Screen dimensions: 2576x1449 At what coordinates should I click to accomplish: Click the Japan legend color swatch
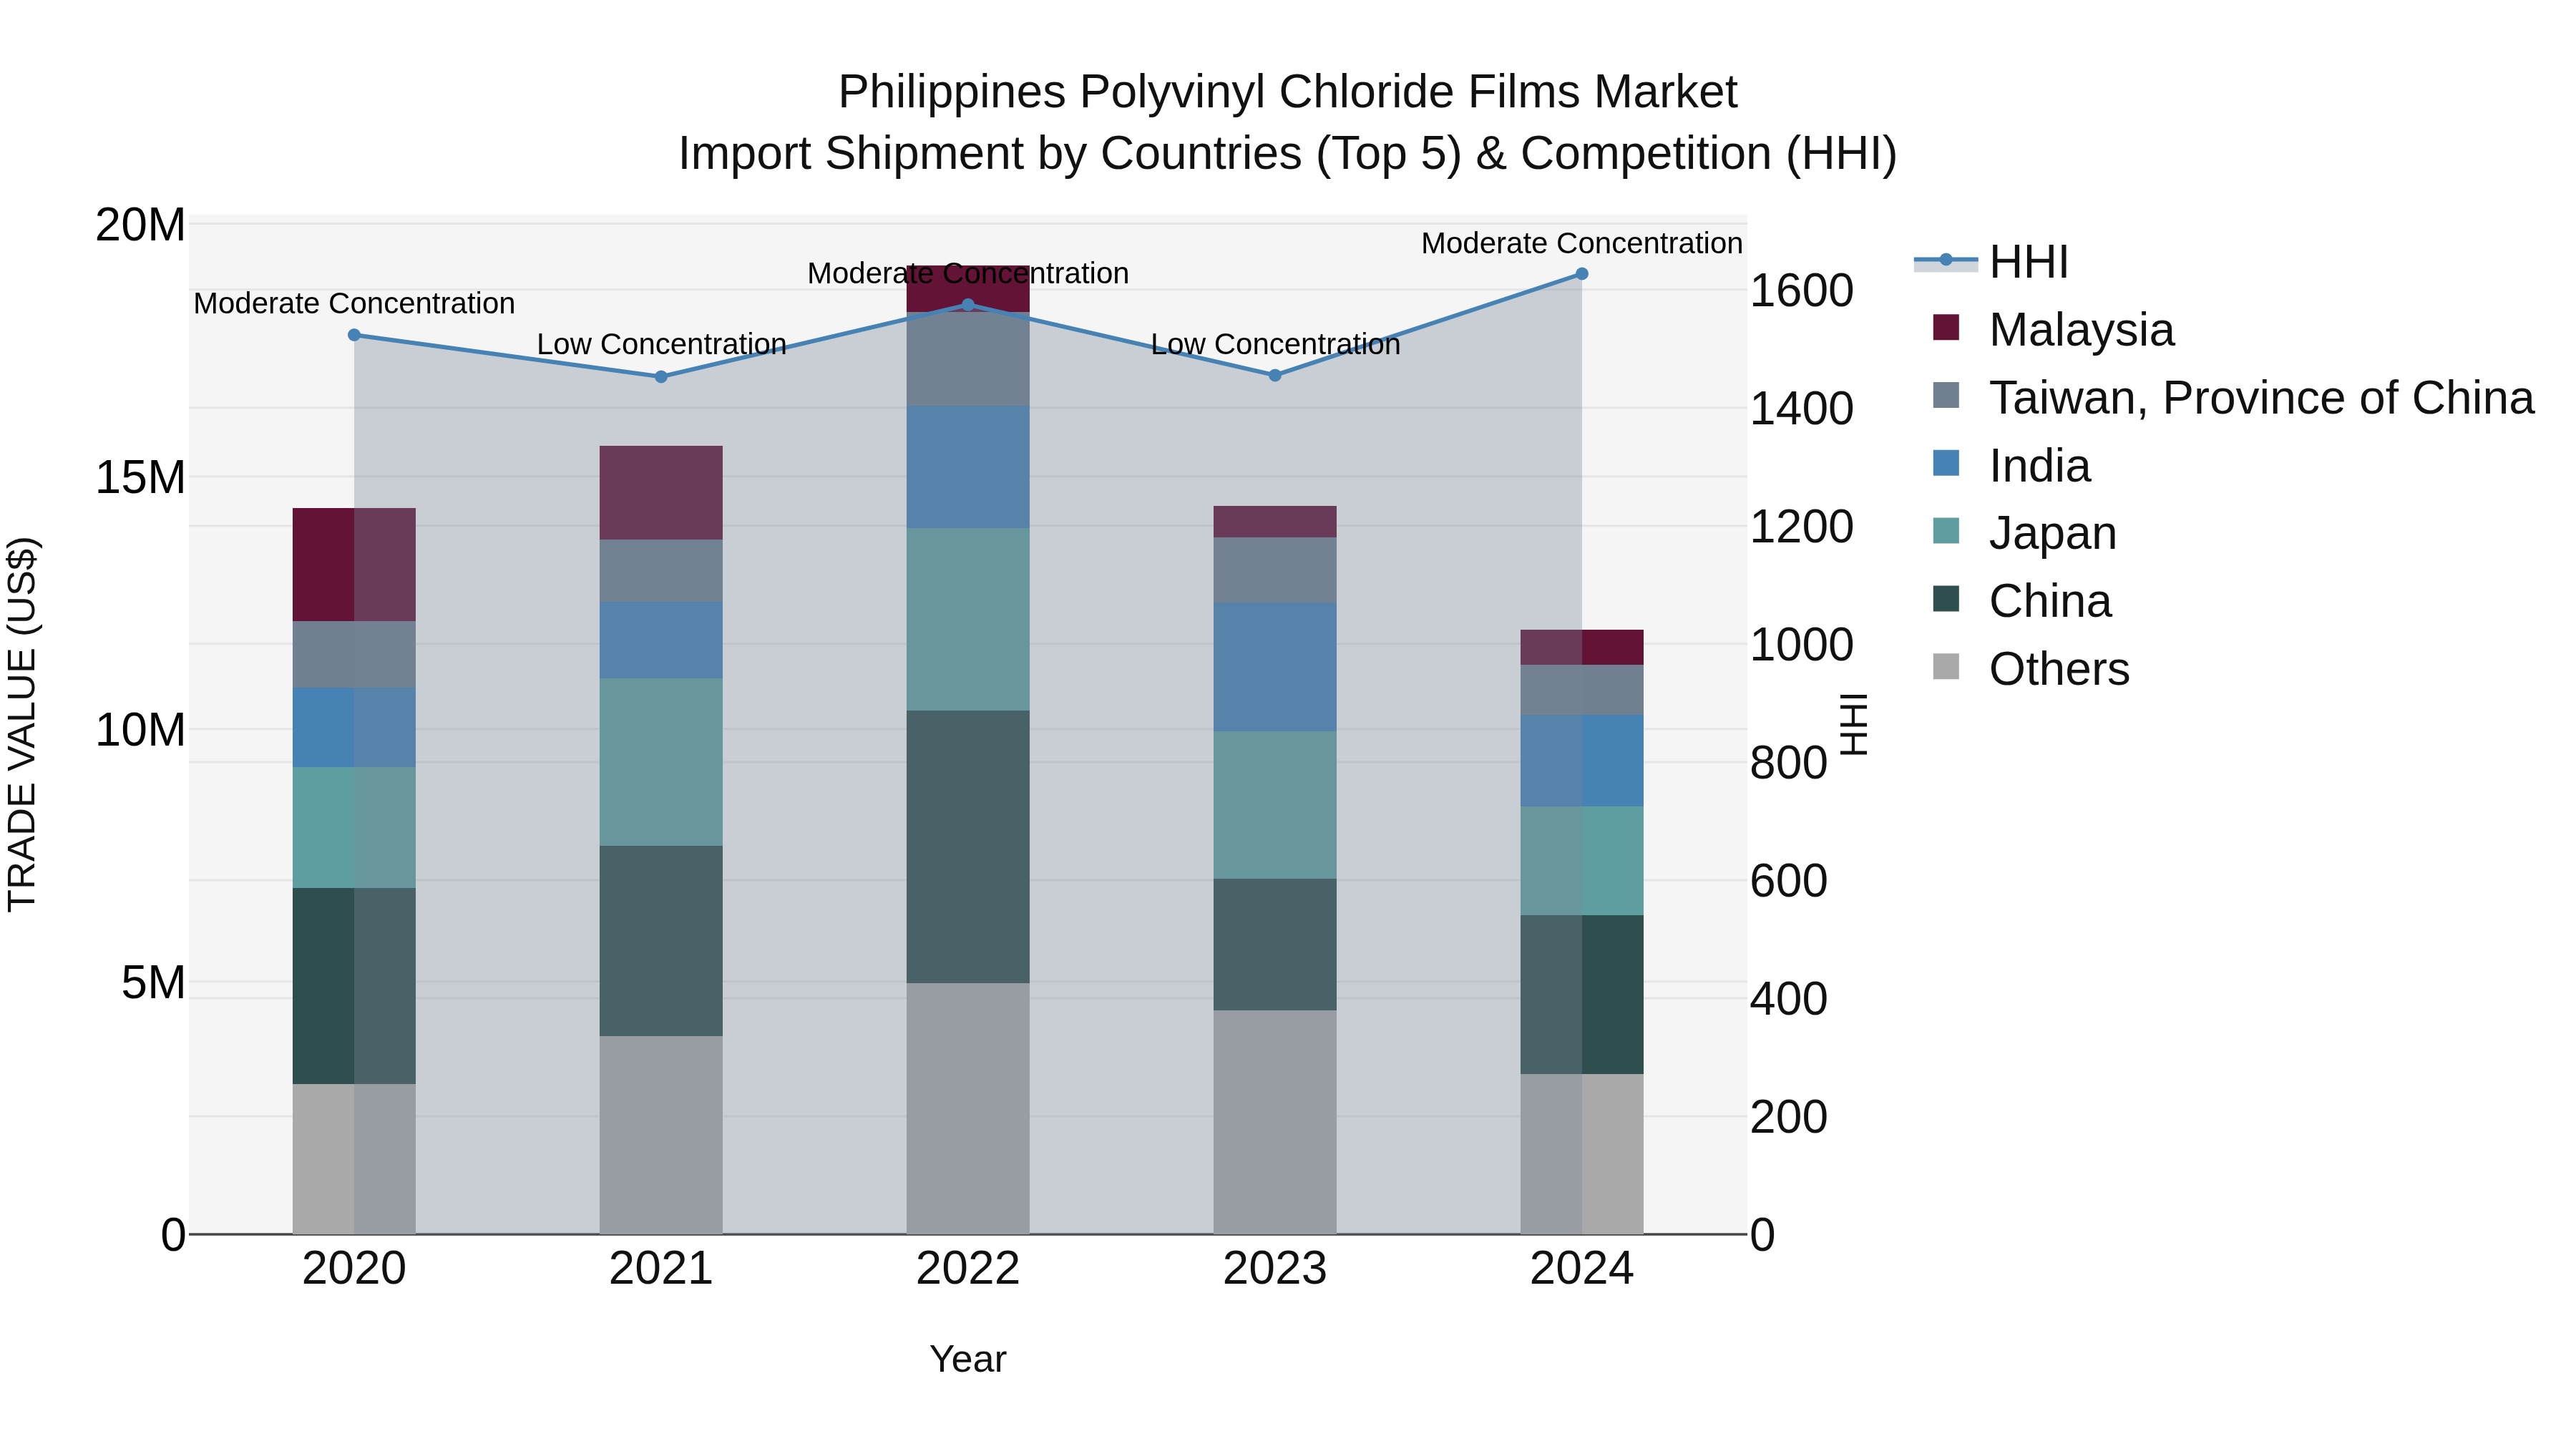click(1946, 531)
